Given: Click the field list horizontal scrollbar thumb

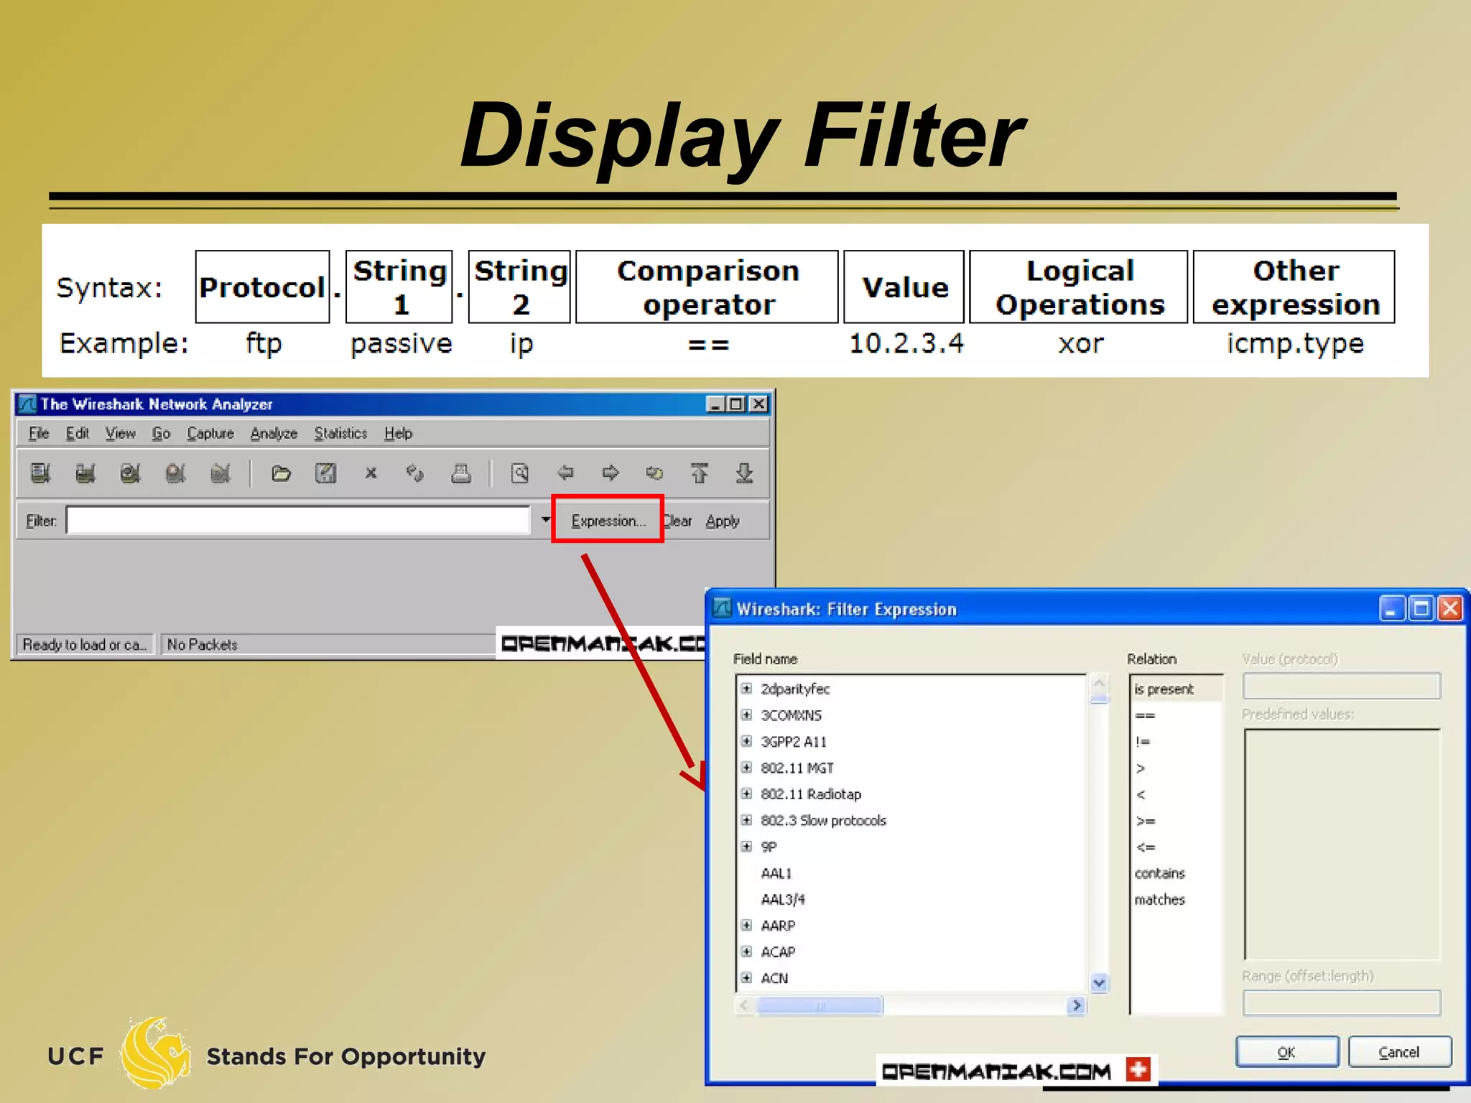Looking at the screenshot, I should [820, 1005].
